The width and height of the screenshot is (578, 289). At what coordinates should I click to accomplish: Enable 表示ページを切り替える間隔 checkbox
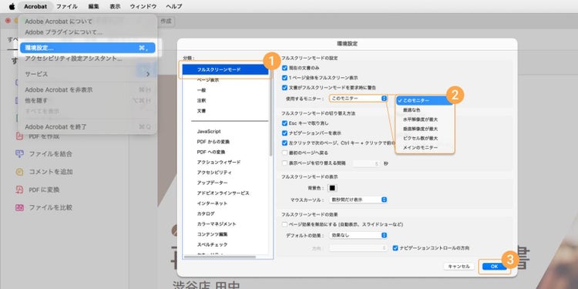coord(284,163)
